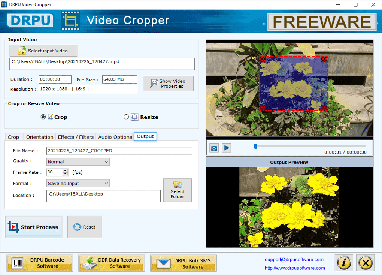Click the Resolution value field
This screenshot has height=275, width=382.
88,89
